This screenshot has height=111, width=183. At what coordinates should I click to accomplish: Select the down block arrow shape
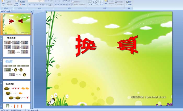point(100,2)
